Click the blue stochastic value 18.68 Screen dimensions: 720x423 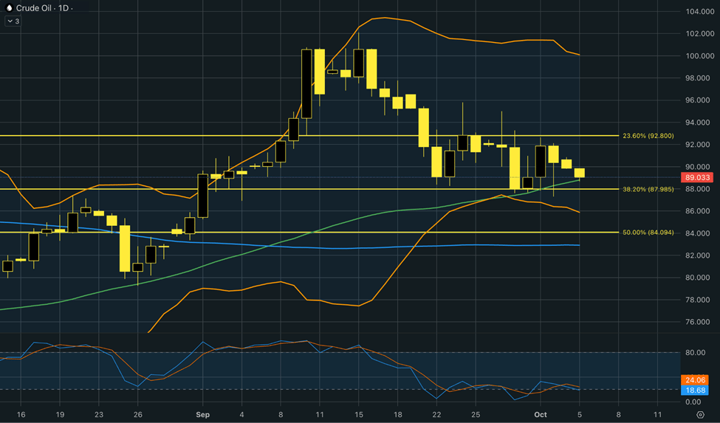[x=695, y=391]
